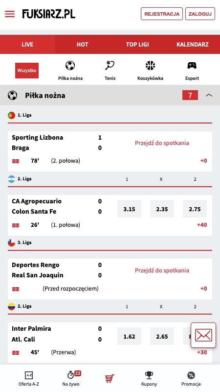The width and height of the screenshot is (220, 392).
Task: Switch to the KALENDARZ tab
Action: 192,45
